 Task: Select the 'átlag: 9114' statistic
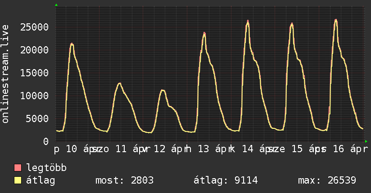pyautogui.click(x=226, y=180)
